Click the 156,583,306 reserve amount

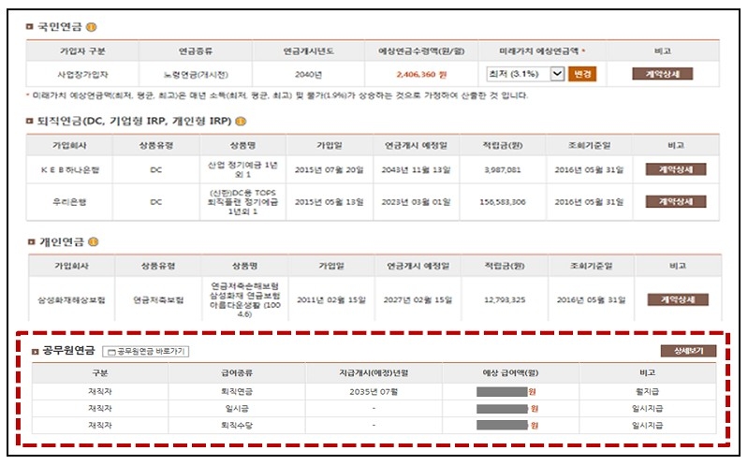pyautogui.click(x=503, y=202)
